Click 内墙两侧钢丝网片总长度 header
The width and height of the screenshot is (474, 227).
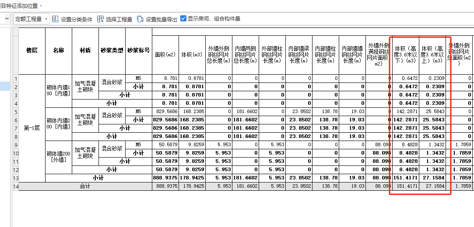coord(246,55)
